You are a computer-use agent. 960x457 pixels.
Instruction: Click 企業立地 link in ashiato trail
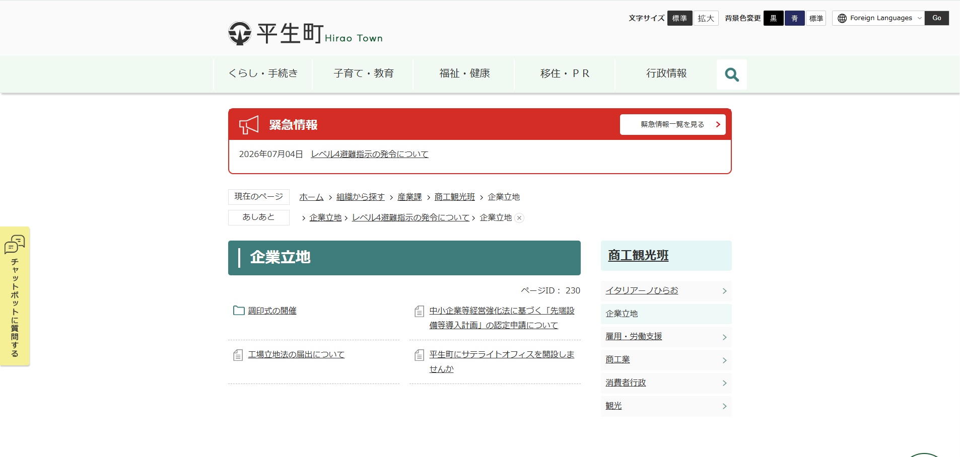(x=325, y=217)
